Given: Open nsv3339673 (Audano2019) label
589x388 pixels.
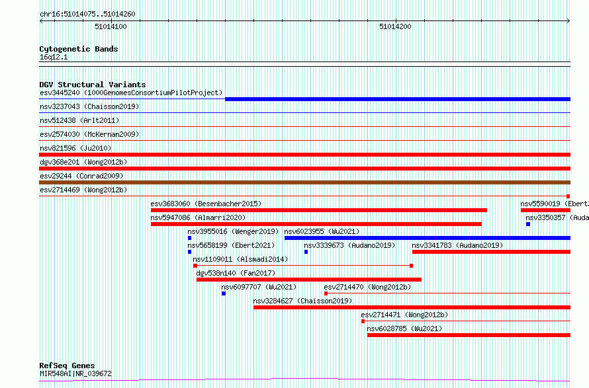Looking at the screenshot, I should coord(349,245).
